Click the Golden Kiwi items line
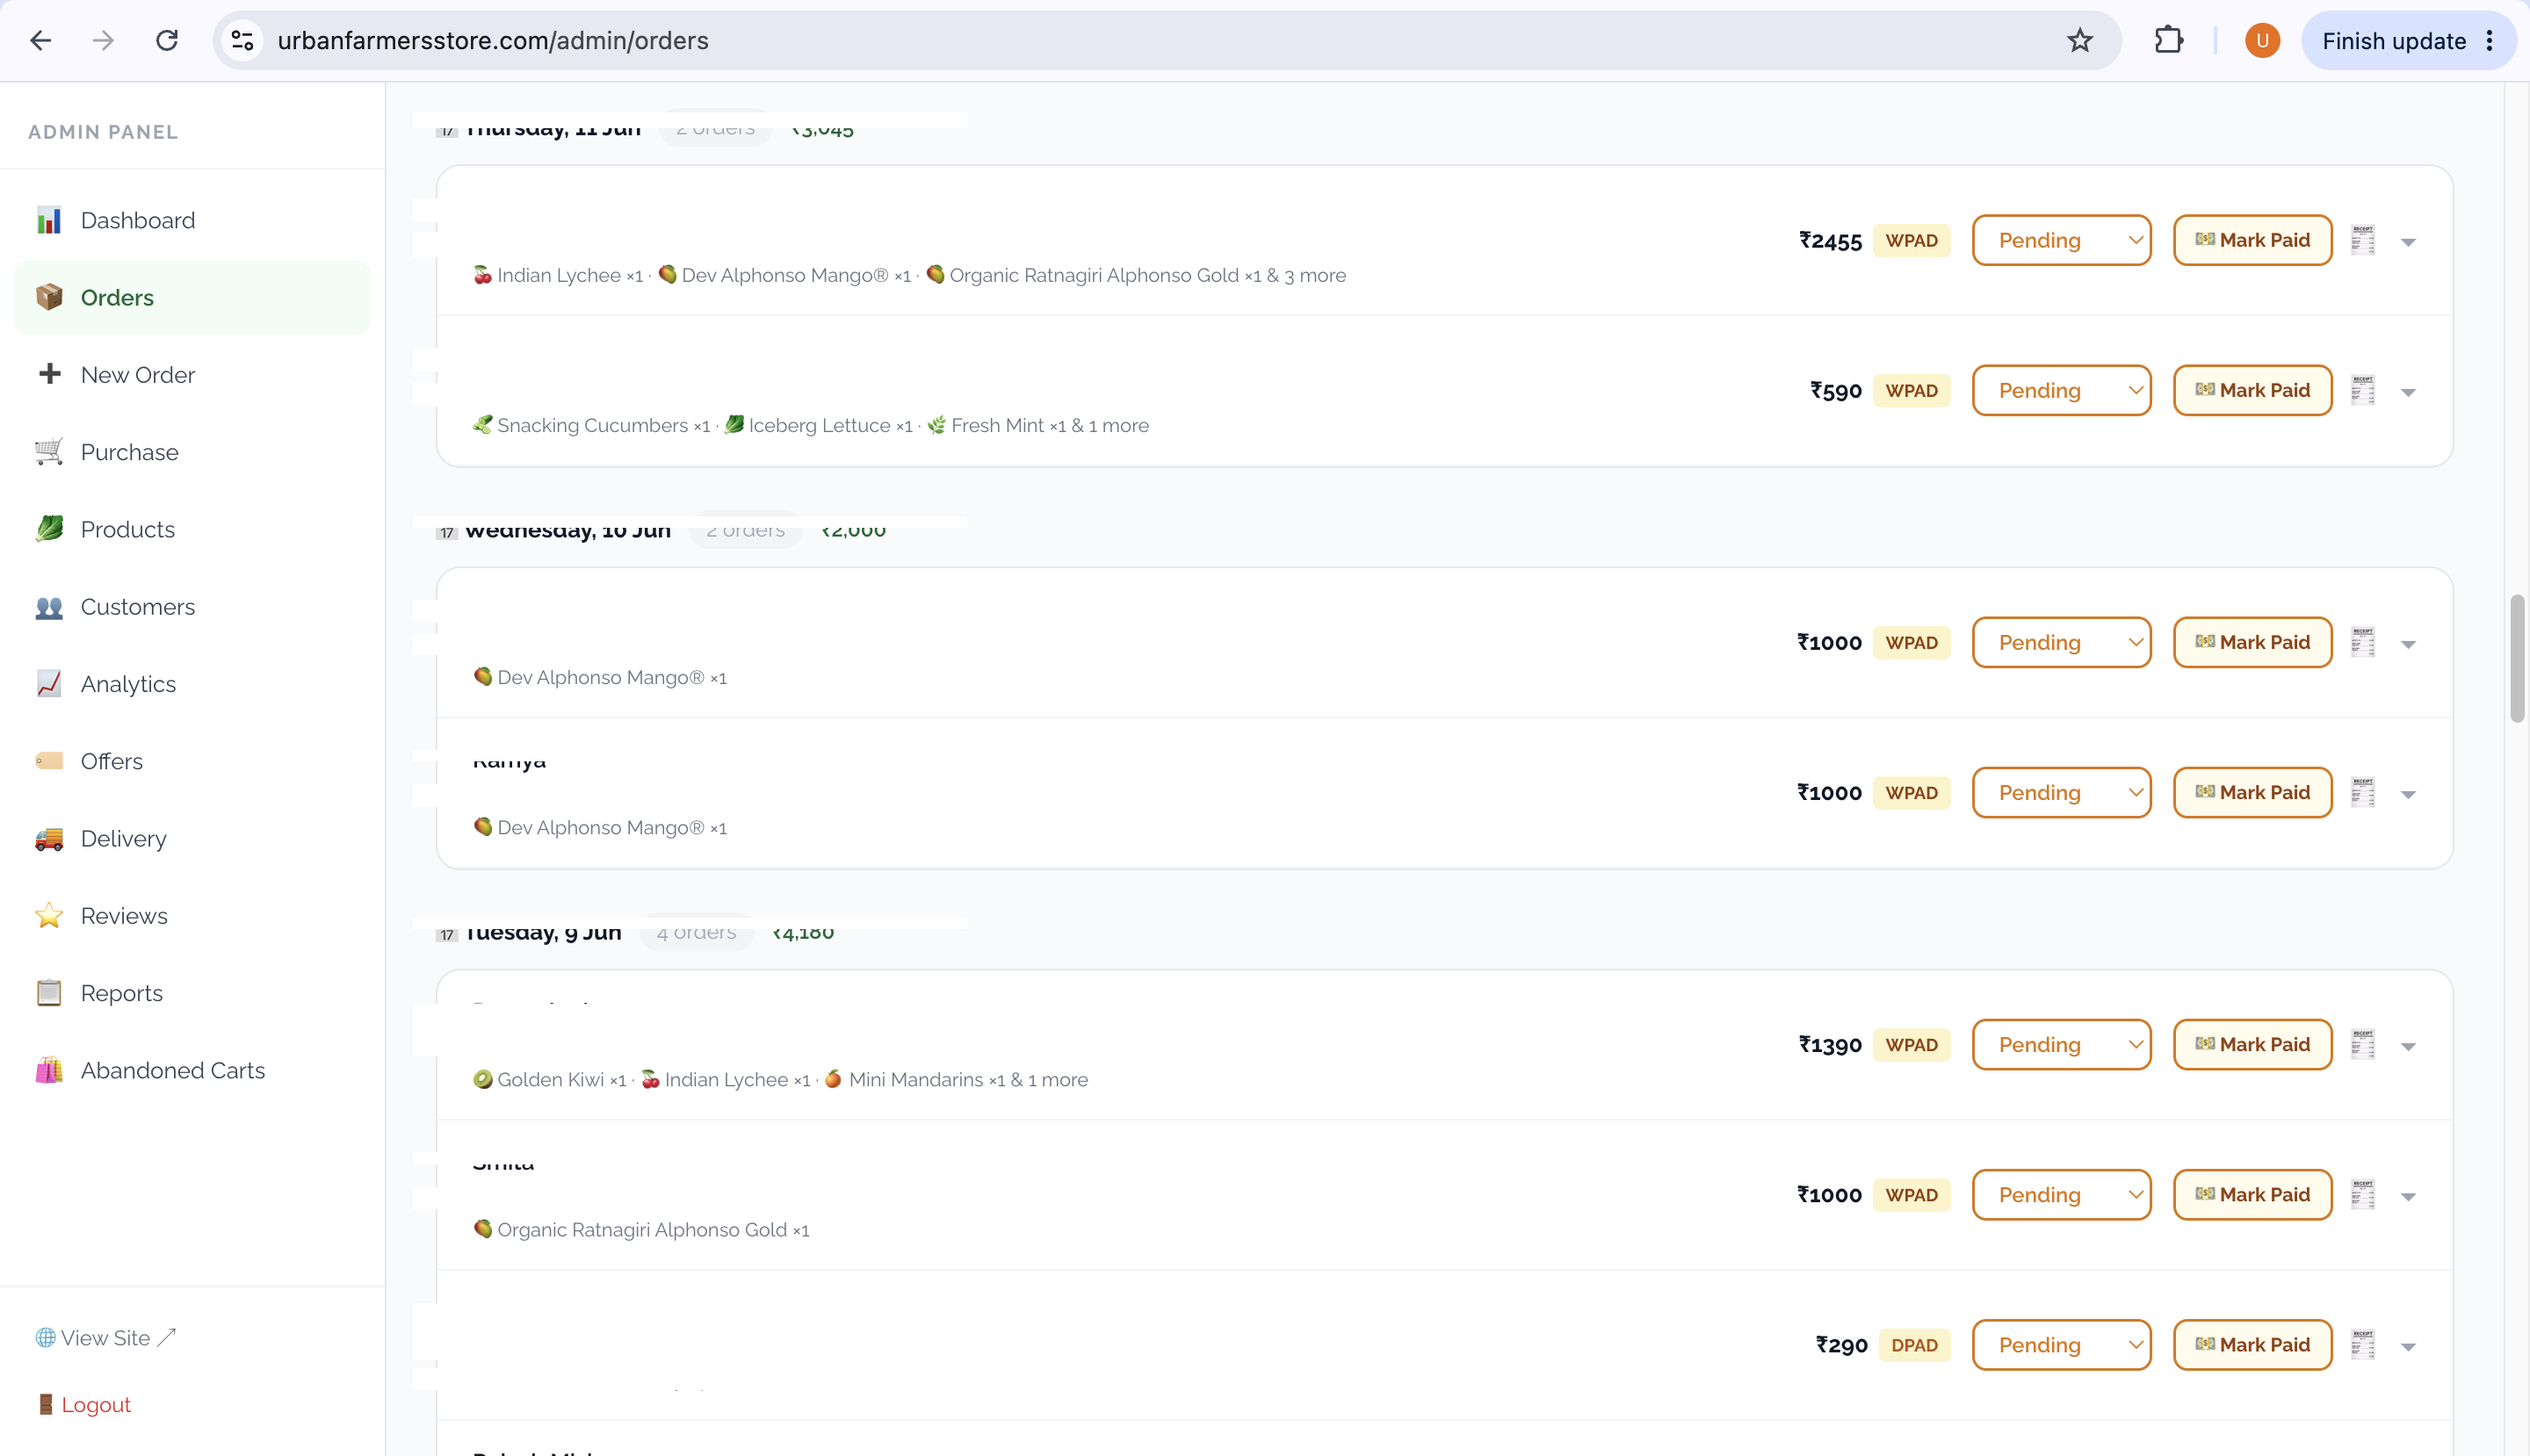 (780, 1080)
